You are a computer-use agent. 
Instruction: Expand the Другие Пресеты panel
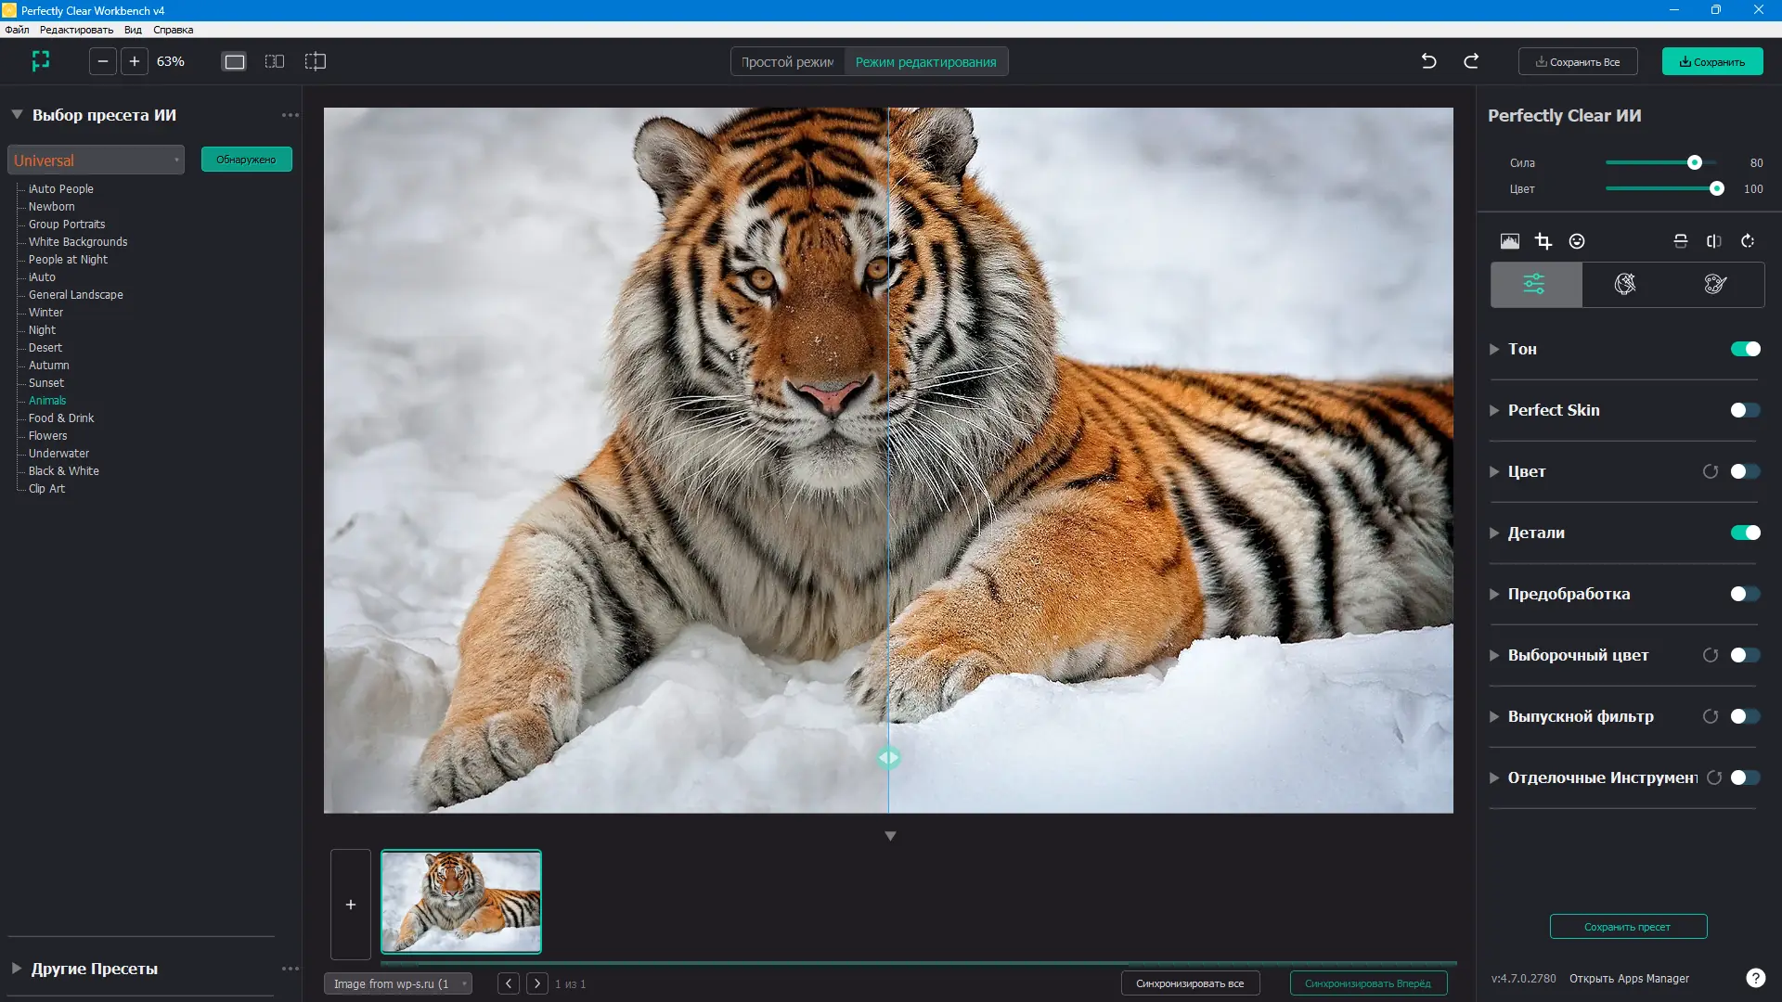17,968
